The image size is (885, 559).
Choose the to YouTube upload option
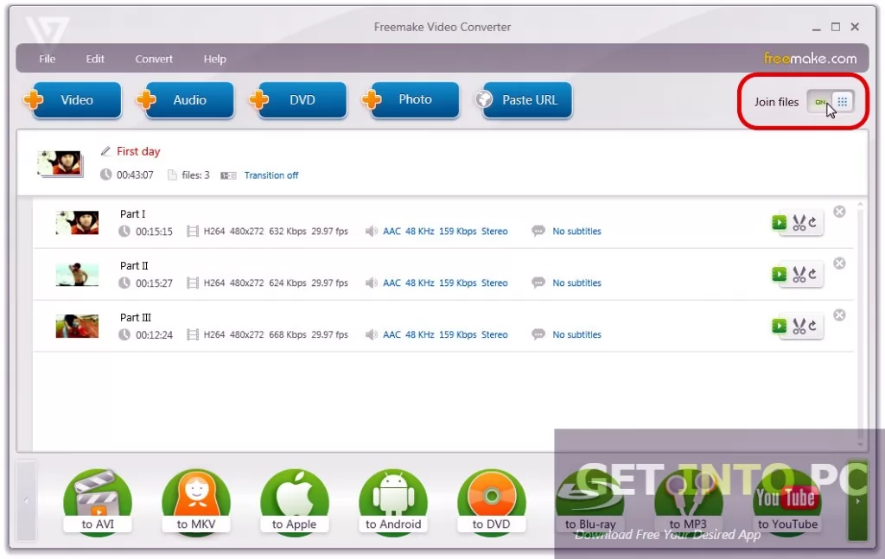point(787,502)
